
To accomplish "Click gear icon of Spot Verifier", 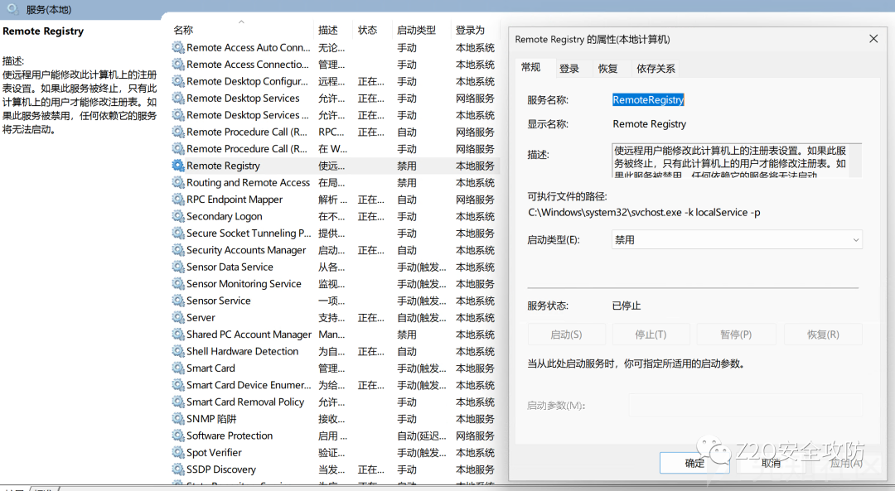I will 178,452.
